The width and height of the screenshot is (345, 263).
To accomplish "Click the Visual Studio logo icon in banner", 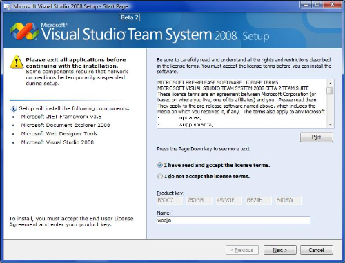I will point(24,31).
